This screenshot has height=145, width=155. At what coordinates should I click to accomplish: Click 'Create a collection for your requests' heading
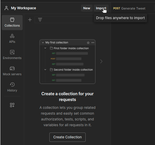pos(67,97)
